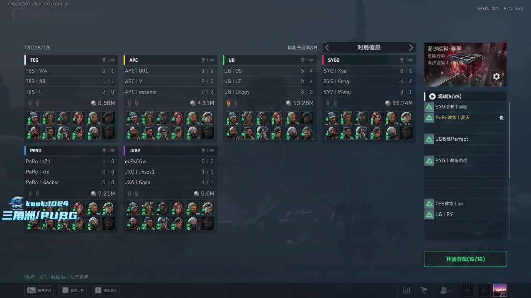531x298 pixels.
Task: Click the first empty plus slot icon
Action: pyautogui.click(x=467, y=290)
